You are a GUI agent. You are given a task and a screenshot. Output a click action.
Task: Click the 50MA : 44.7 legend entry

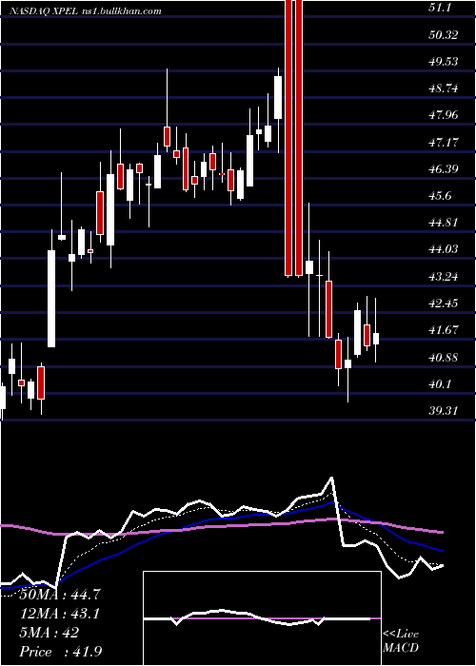click(x=60, y=595)
